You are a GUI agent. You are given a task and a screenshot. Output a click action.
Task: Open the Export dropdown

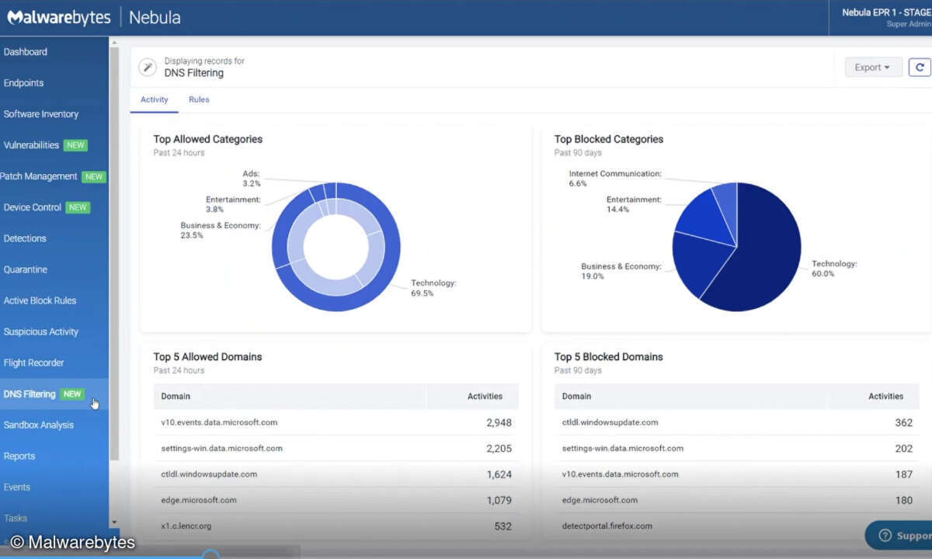point(874,67)
